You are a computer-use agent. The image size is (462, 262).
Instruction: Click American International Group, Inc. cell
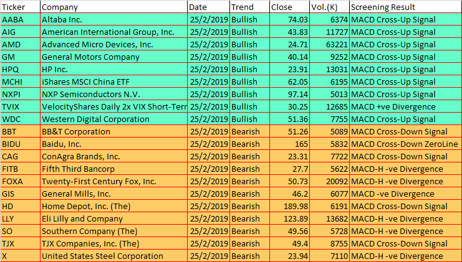(113, 32)
